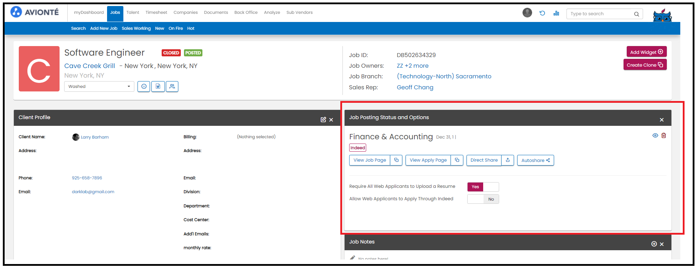Viewport: 698px width, 269px height.
Task: Open the (Technology-North) Sacramento branch link
Action: pyautogui.click(x=444, y=76)
